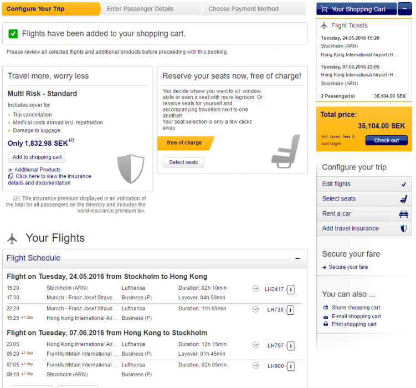Click the Select seats button
Screen dimensions: 416x388
tap(183, 162)
